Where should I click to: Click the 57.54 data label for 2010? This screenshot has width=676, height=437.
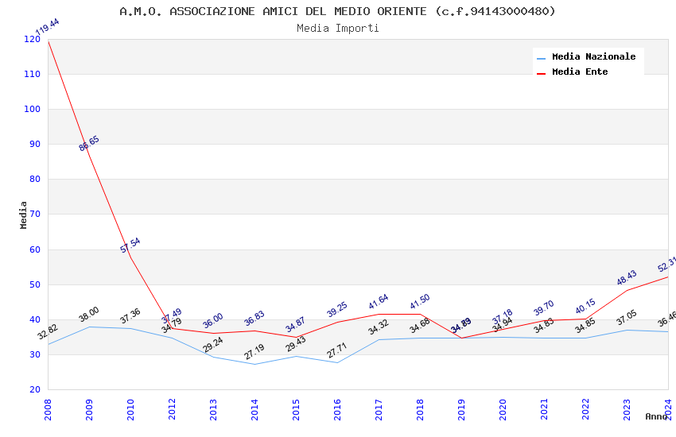(x=130, y=245)
